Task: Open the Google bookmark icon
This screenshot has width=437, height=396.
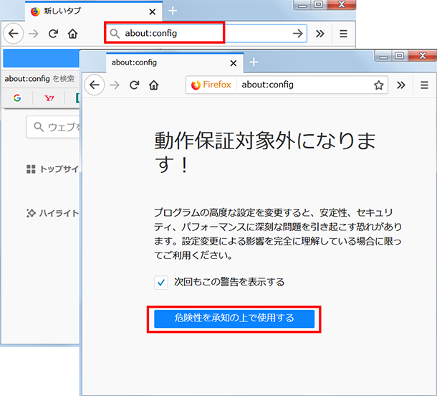Action: 16,98
